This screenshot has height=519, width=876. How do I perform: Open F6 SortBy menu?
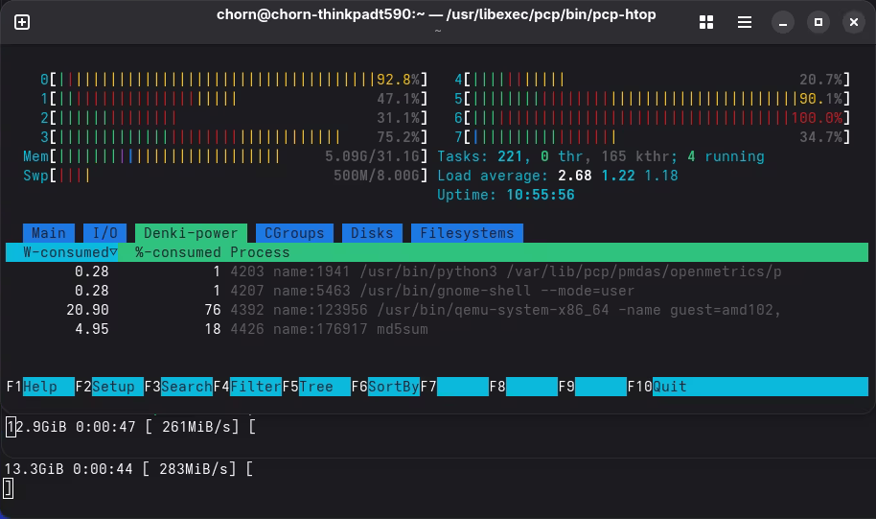coord(385,387)
